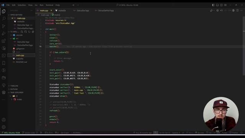Screen dimensions: 245x138
Task: Open the Go menu
Action: pyautogui.click(x=36, y=5)
